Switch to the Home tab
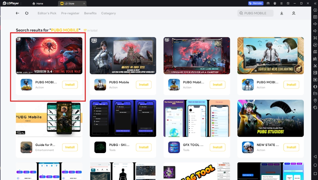 click(38, 3)
